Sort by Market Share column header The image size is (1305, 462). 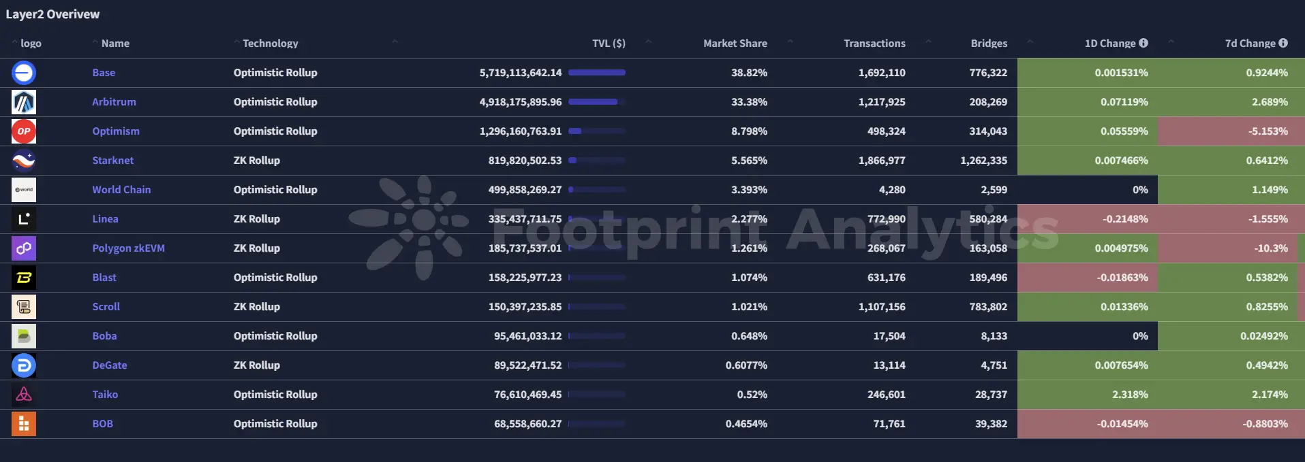[x=735, y=44]
